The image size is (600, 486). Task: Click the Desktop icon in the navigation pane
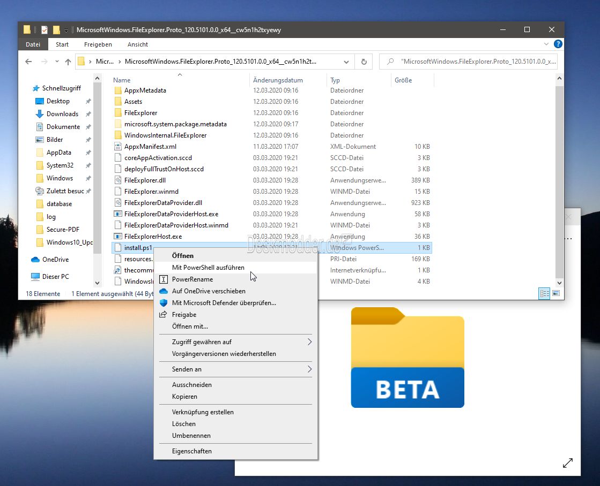[40, 101]
